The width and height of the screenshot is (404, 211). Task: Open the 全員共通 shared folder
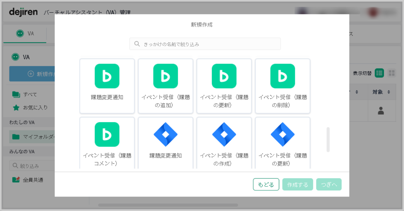point(28,180)
